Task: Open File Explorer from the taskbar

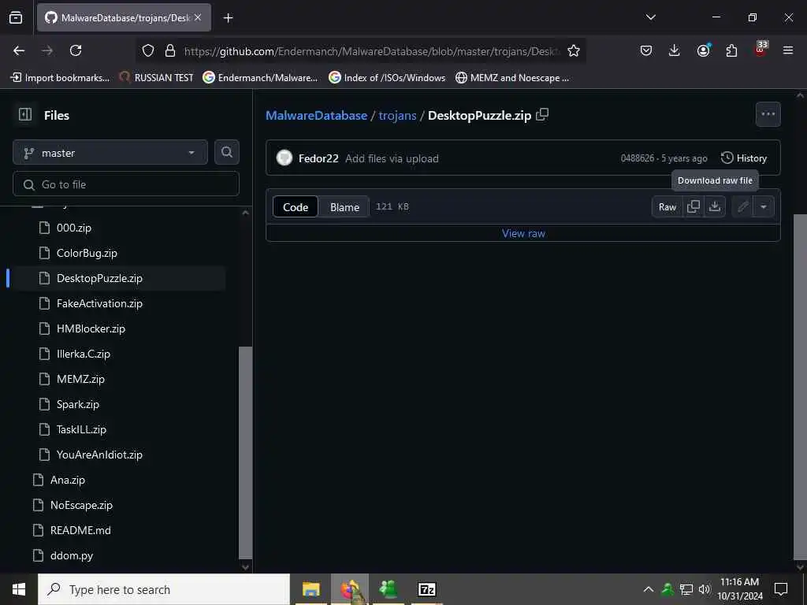Action: pyautogui.click(x=311, y=589)
